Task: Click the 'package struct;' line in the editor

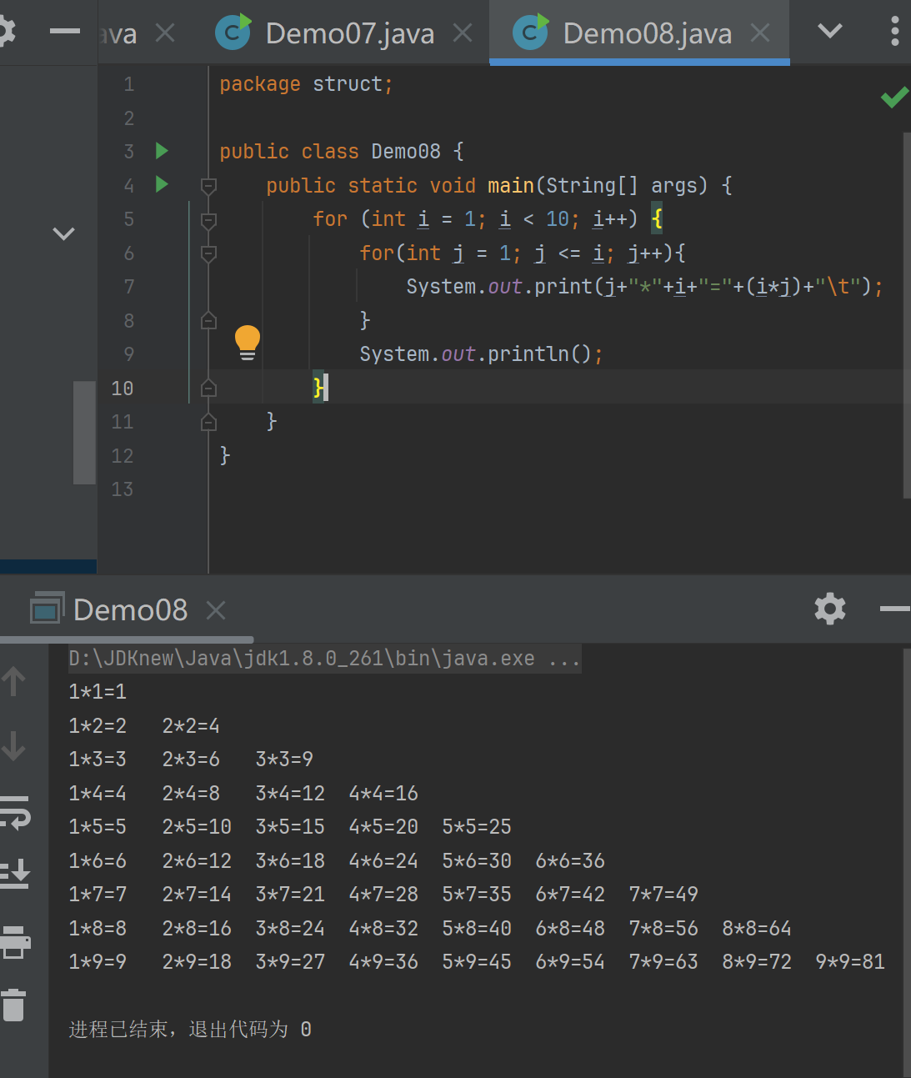Action: point(306,84)
